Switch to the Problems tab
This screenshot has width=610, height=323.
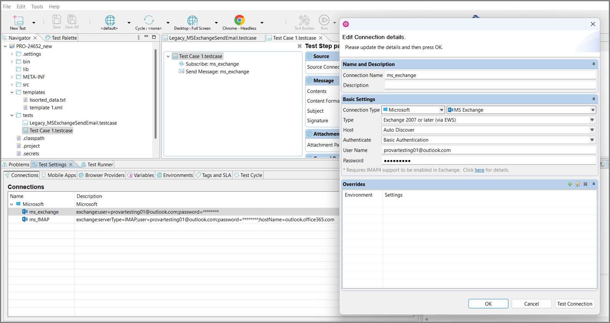[16, 165]
